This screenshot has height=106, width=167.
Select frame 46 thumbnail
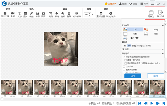[x=141, y=87]
